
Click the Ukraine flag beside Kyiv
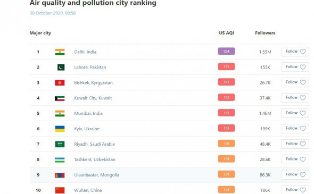pos(60,129)
